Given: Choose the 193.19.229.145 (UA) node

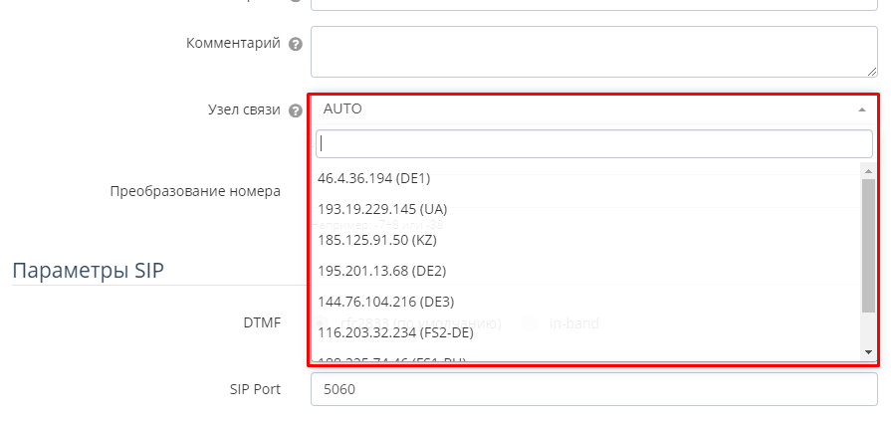Looking at the screenshot, I should click(x=382, y=209).
